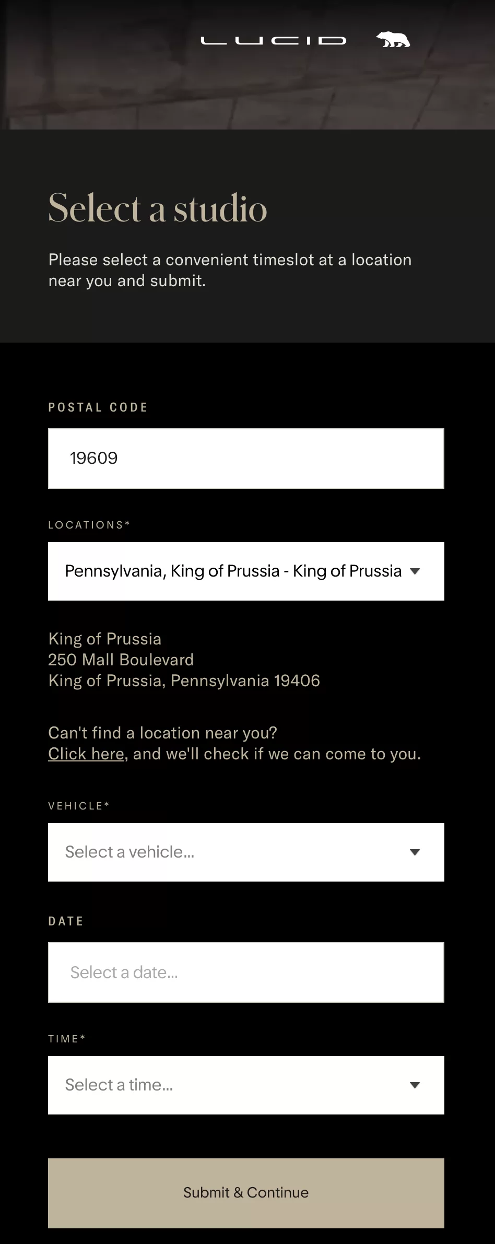Screen dimensions: 495x1244
Task: Click the arrow icon on the Vehicle dropdown
Action: pyautogui.click(x=415, y=852)
